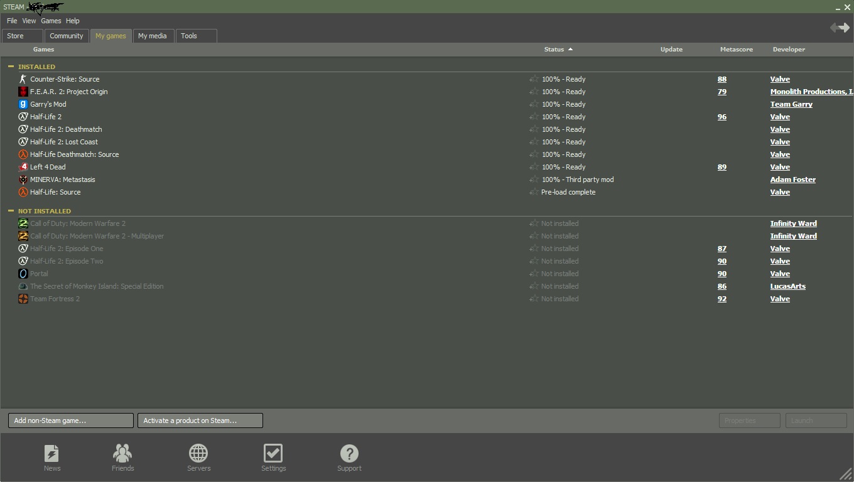This screenshot has height=482, width=854.
Task: Open the View menu
Action: (x=29, y=21)
